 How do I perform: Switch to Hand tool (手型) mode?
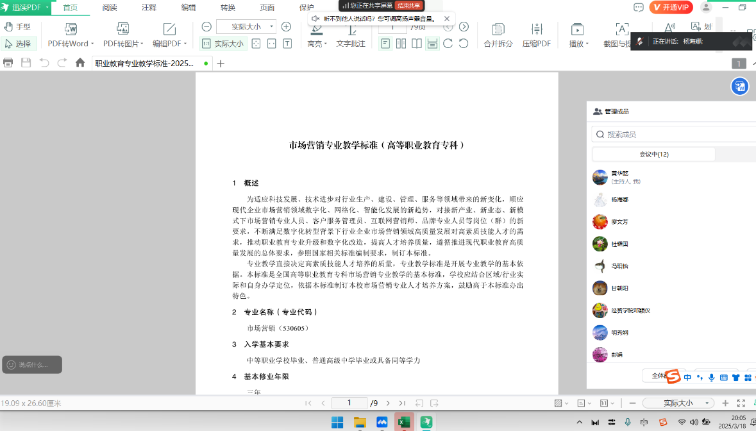pos(17,27)
